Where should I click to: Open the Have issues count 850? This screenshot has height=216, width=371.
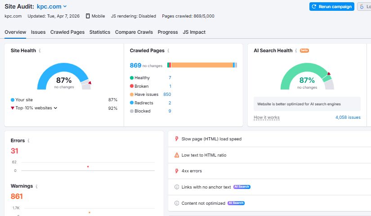167,94
